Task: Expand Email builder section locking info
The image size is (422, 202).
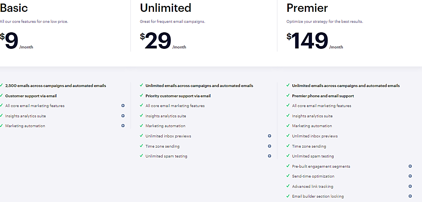Action: point(410,196)
